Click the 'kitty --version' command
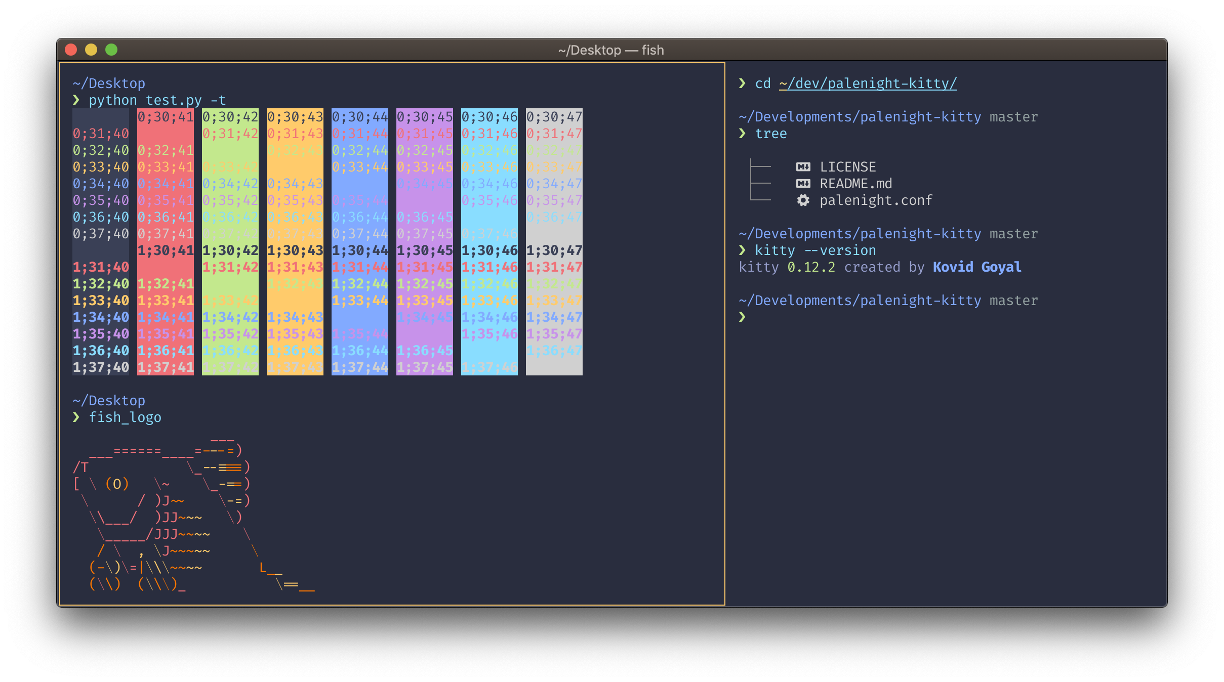The width and height of the screenshot is (1224, 682). (x=815, y=250)
